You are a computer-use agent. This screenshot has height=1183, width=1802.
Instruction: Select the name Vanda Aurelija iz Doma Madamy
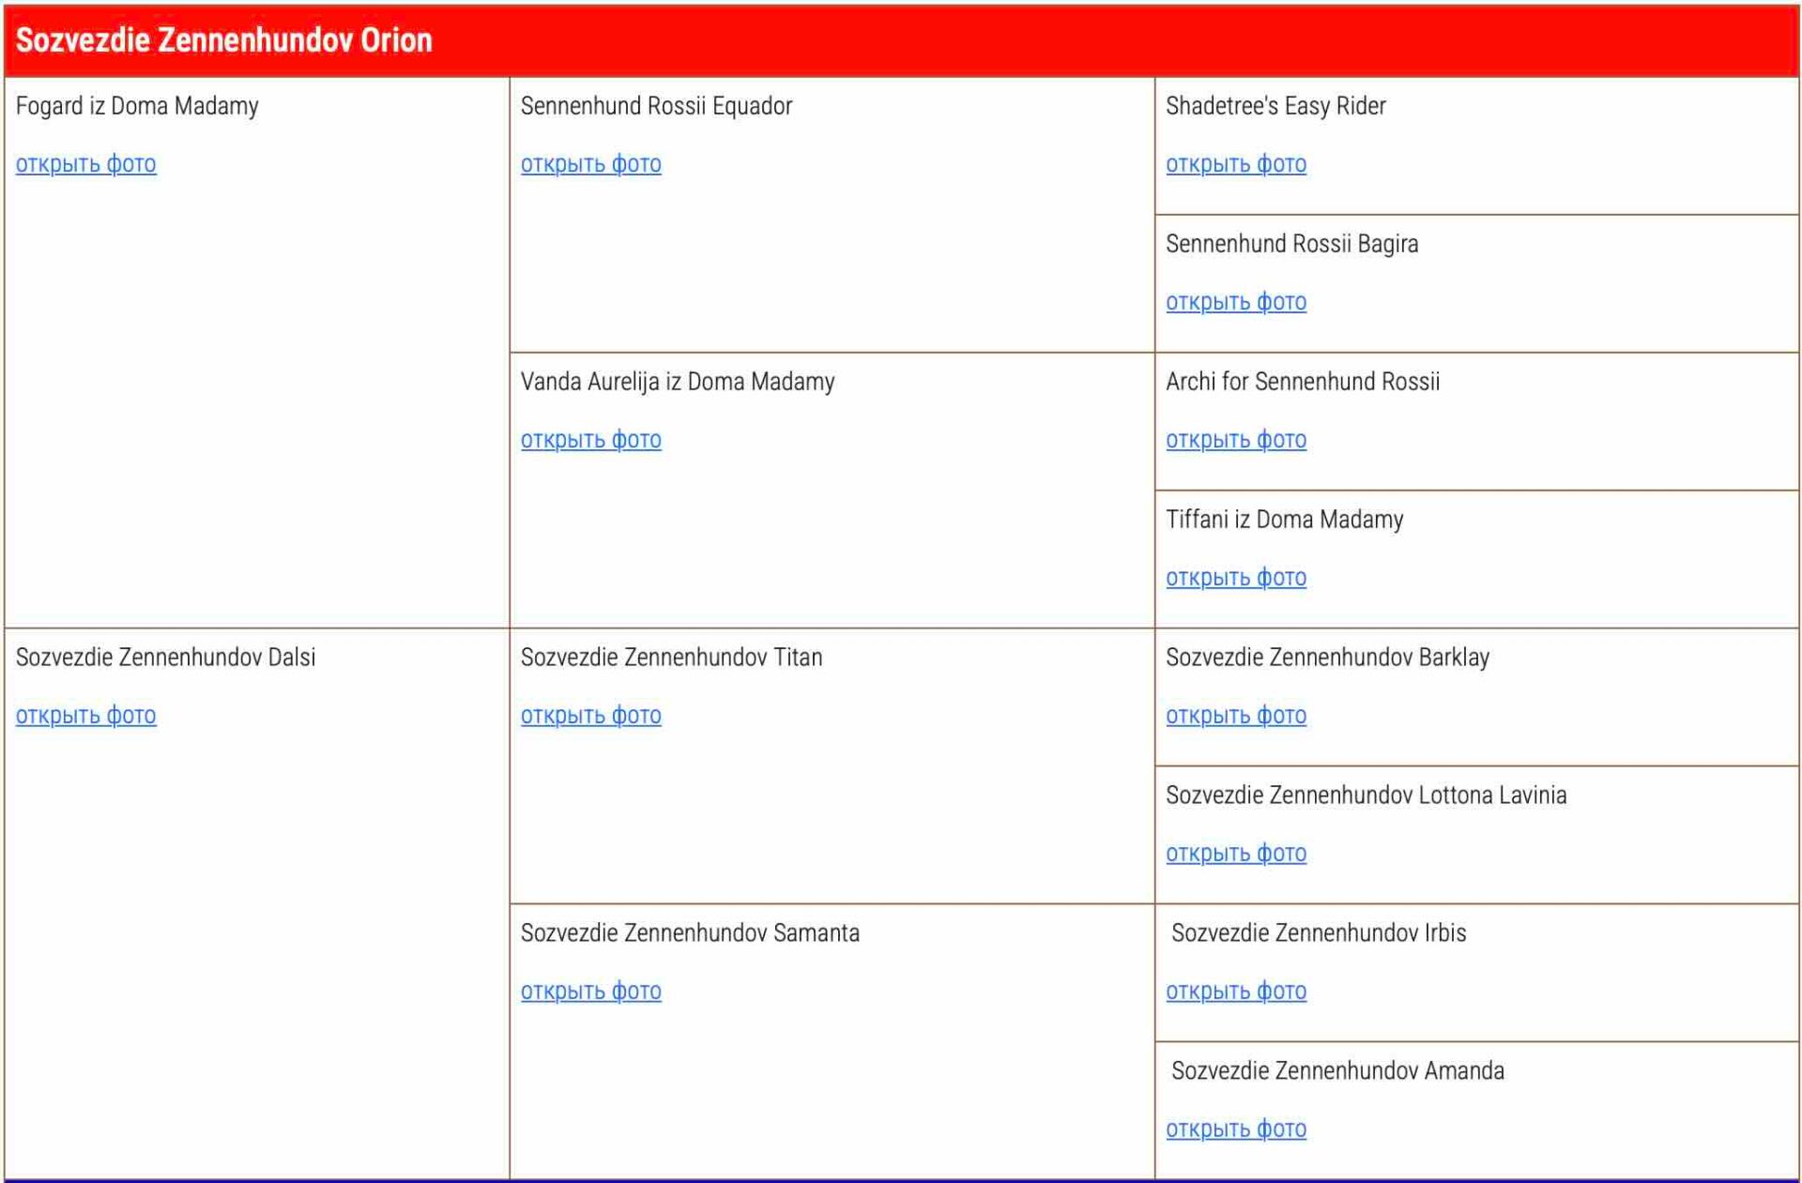click(678, 382)
